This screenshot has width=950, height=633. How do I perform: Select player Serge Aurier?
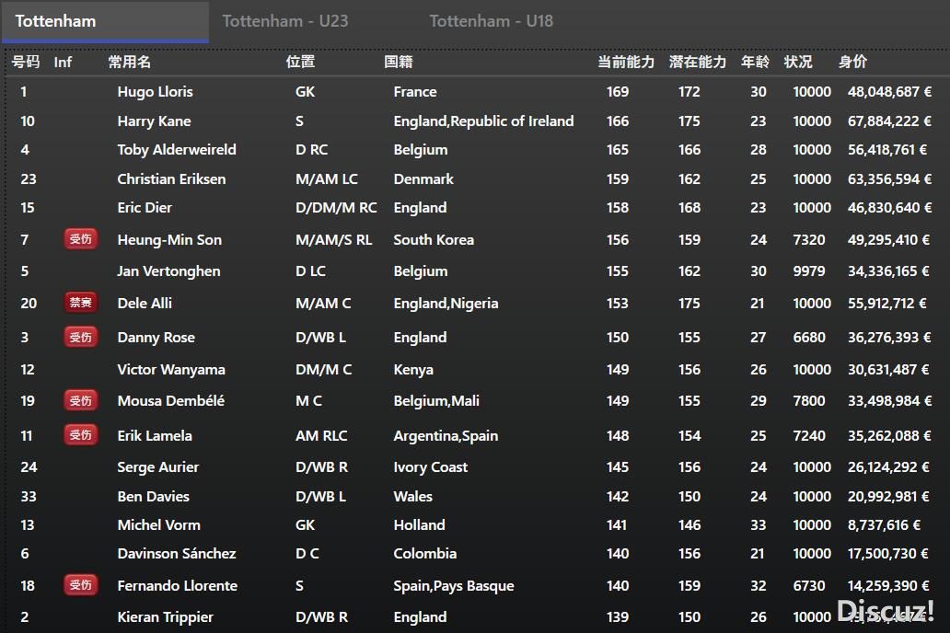coord(157,467)
